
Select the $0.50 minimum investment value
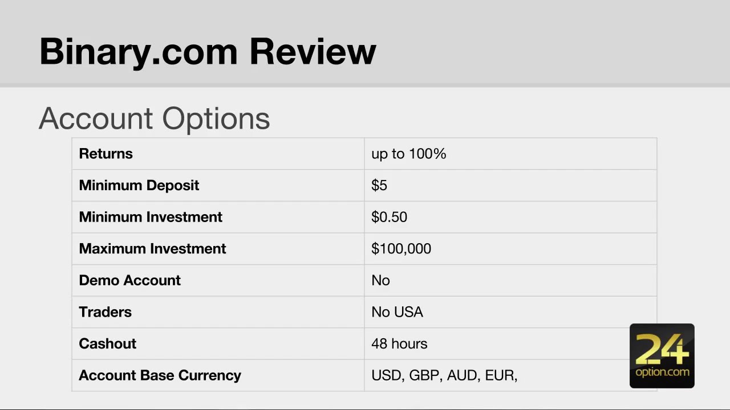389,217
